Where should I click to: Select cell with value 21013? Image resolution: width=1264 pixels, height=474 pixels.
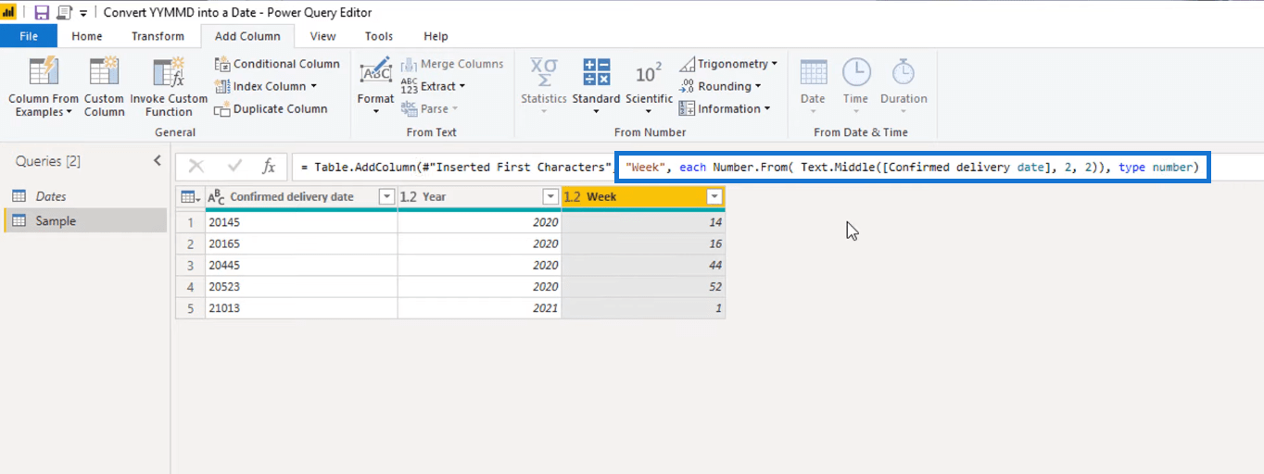pyautogui.click(x=301, y=308)
